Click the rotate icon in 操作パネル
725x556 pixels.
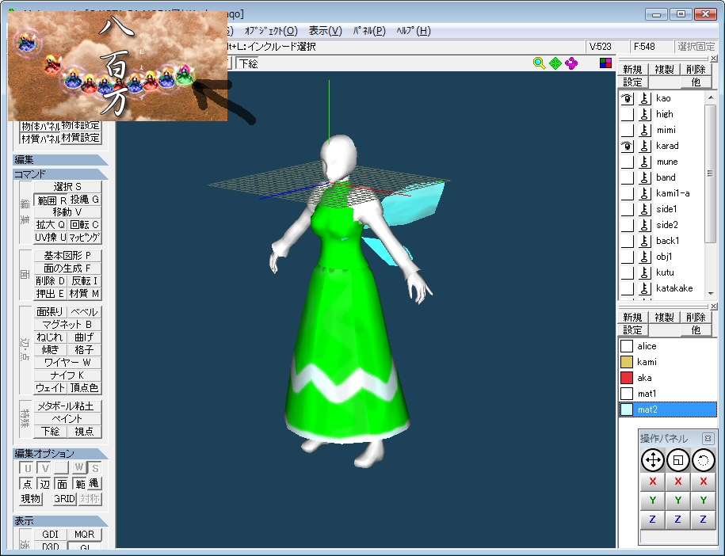pyautogui.click(x=704, y=459)
